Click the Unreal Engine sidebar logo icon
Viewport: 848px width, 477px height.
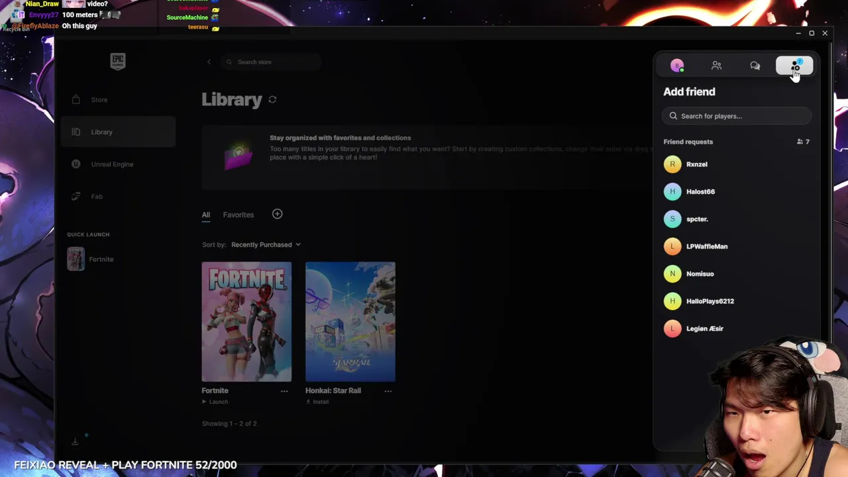(x=76, y=164)
